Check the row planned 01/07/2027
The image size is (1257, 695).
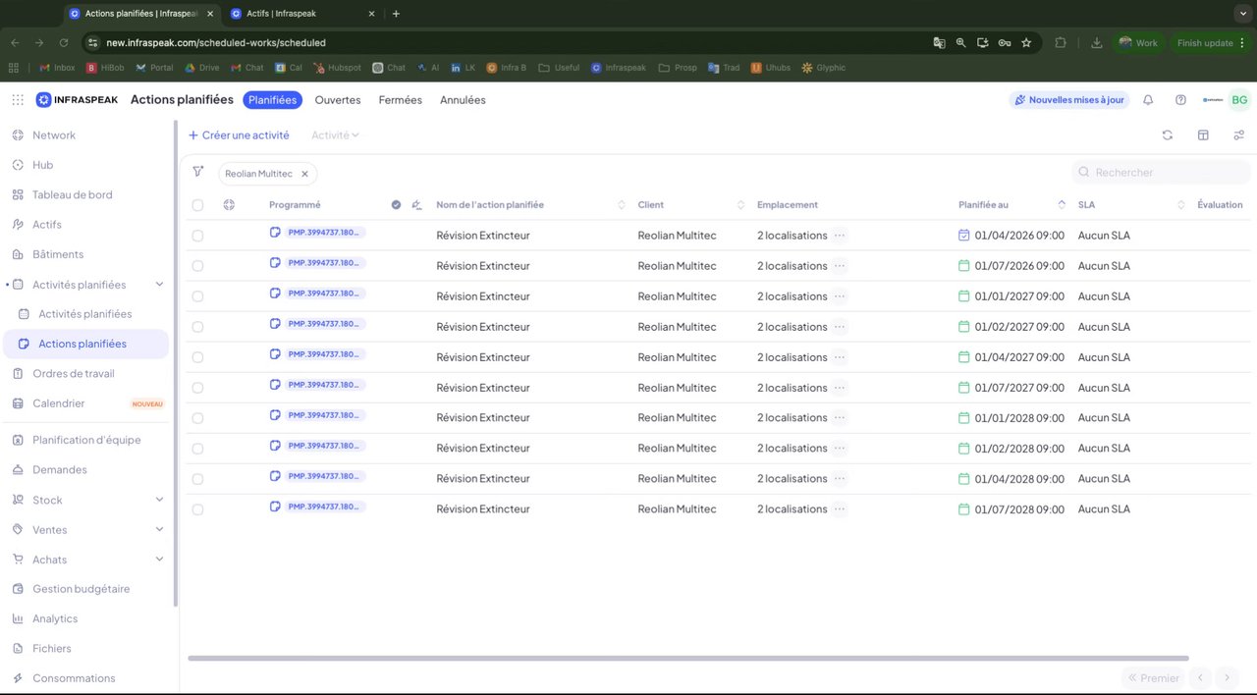tap(197, 388)
